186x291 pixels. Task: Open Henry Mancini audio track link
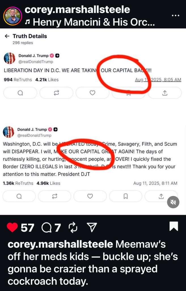coord(90,22)
